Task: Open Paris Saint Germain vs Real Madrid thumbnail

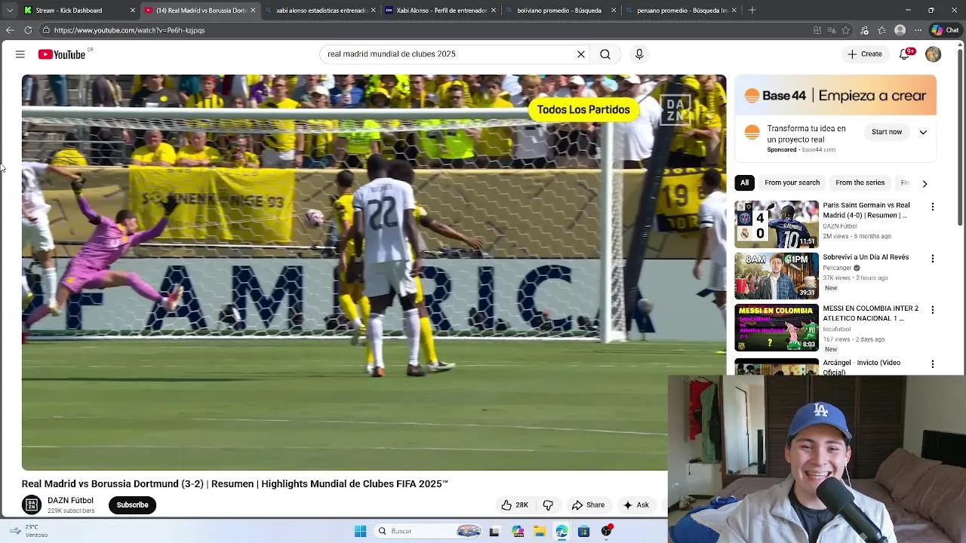Action: [x=776, y=224]
